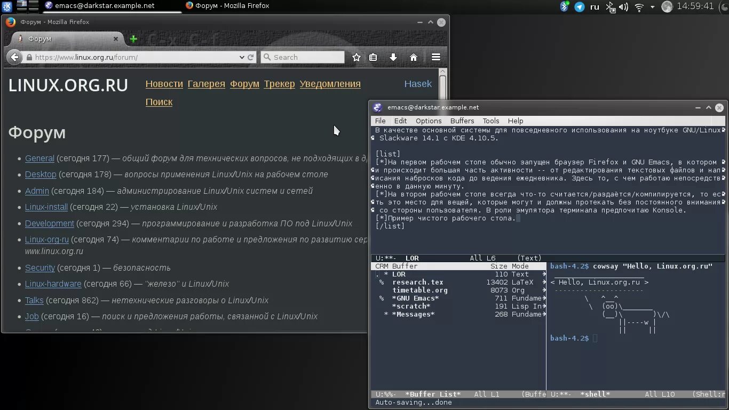
Task: Open the Firefox hamburger menu
Action: pos(436,57)
